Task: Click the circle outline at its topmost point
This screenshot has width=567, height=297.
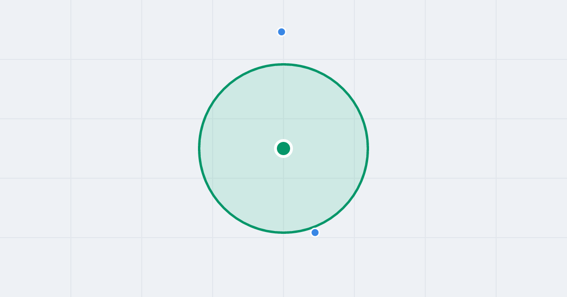Action: (283, 64)
